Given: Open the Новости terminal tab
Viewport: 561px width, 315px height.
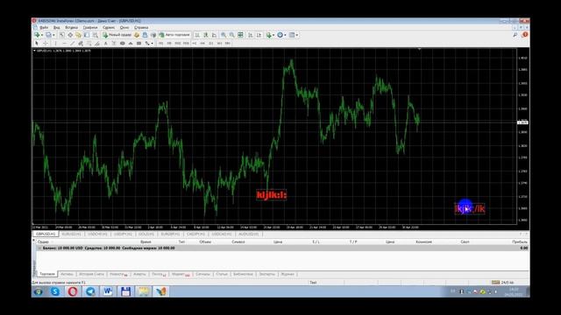Looking at the screenshot, I should 118,274.
